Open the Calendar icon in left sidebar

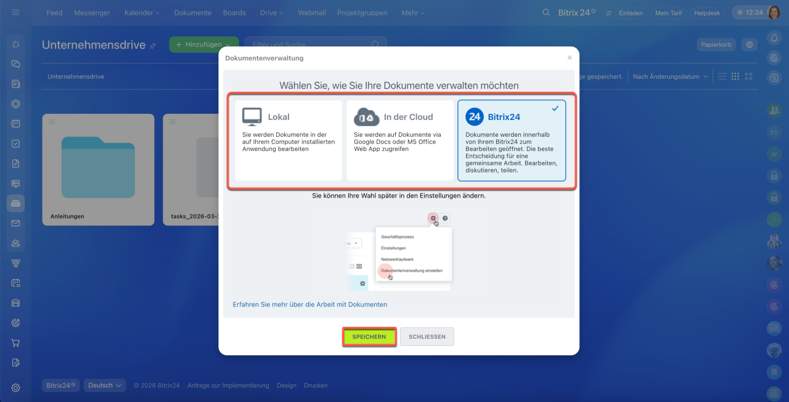tap(16, 123)
